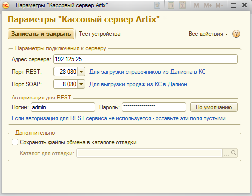
Task: Expand the REST port dropdown
Action: [81, 72]
